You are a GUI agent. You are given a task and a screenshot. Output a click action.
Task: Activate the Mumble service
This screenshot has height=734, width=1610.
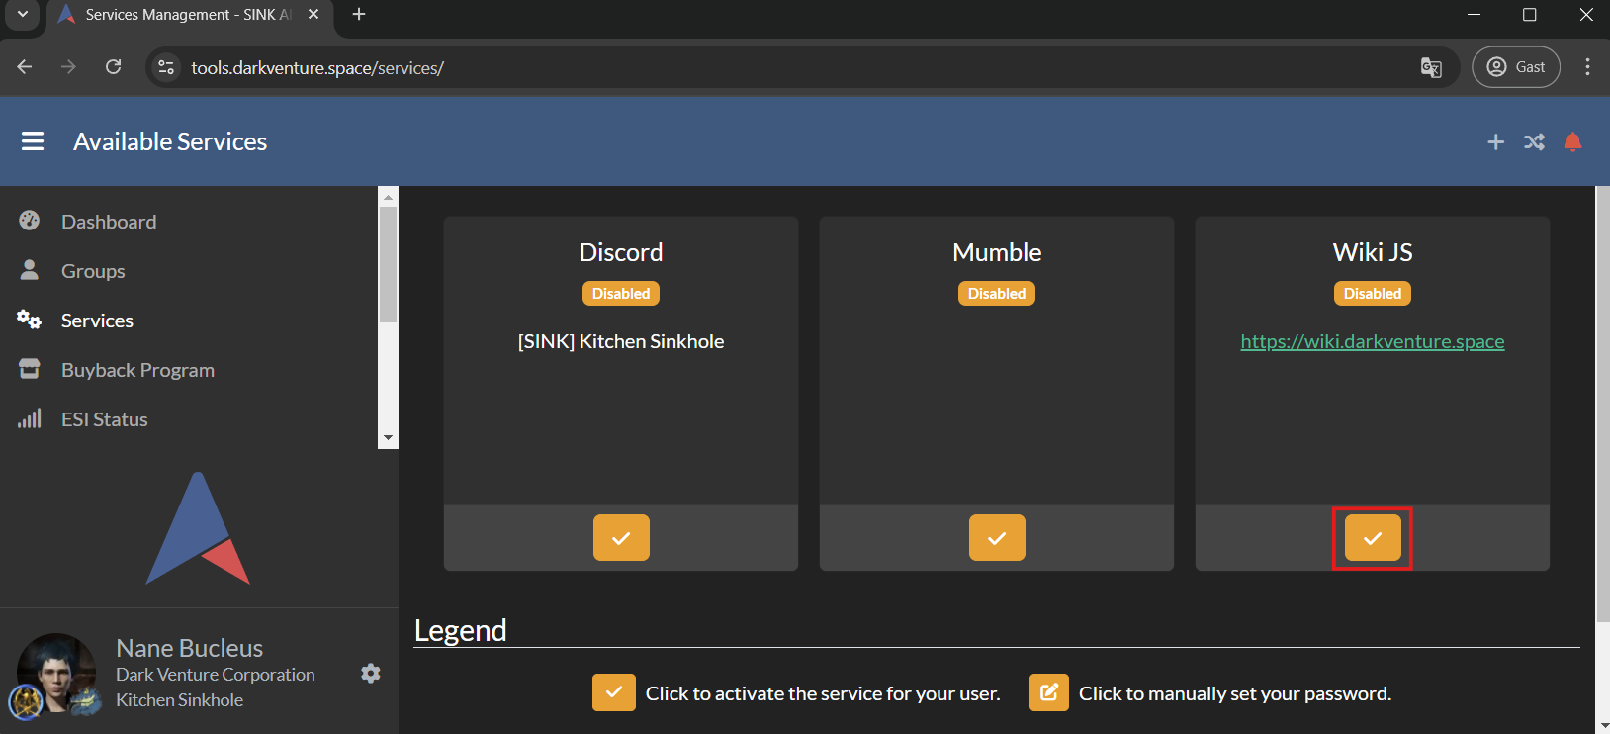point(997,538)
